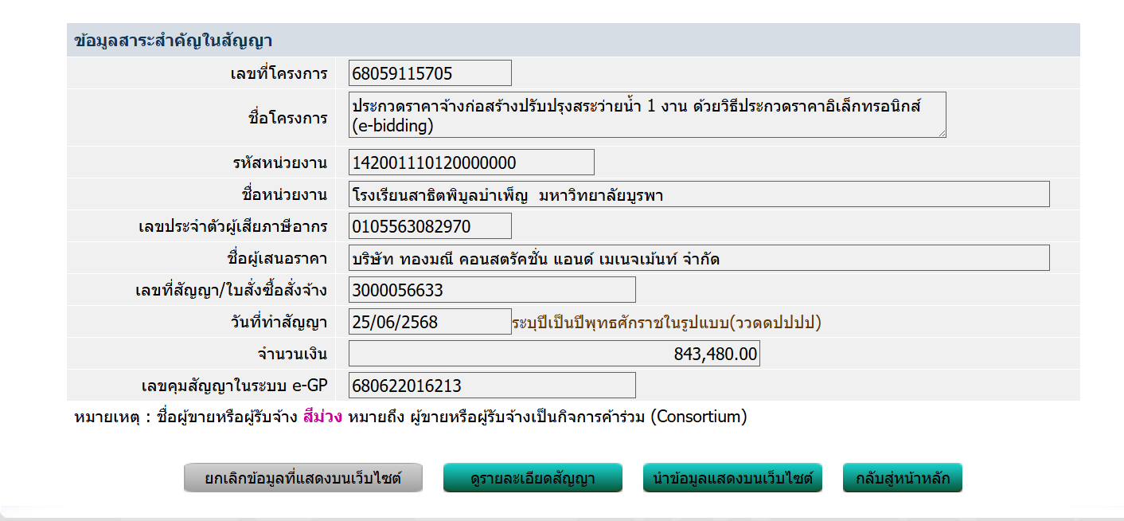
Task: Select the e-GP contract control number field
Action: pyautogui.click(x=492, y=386)
